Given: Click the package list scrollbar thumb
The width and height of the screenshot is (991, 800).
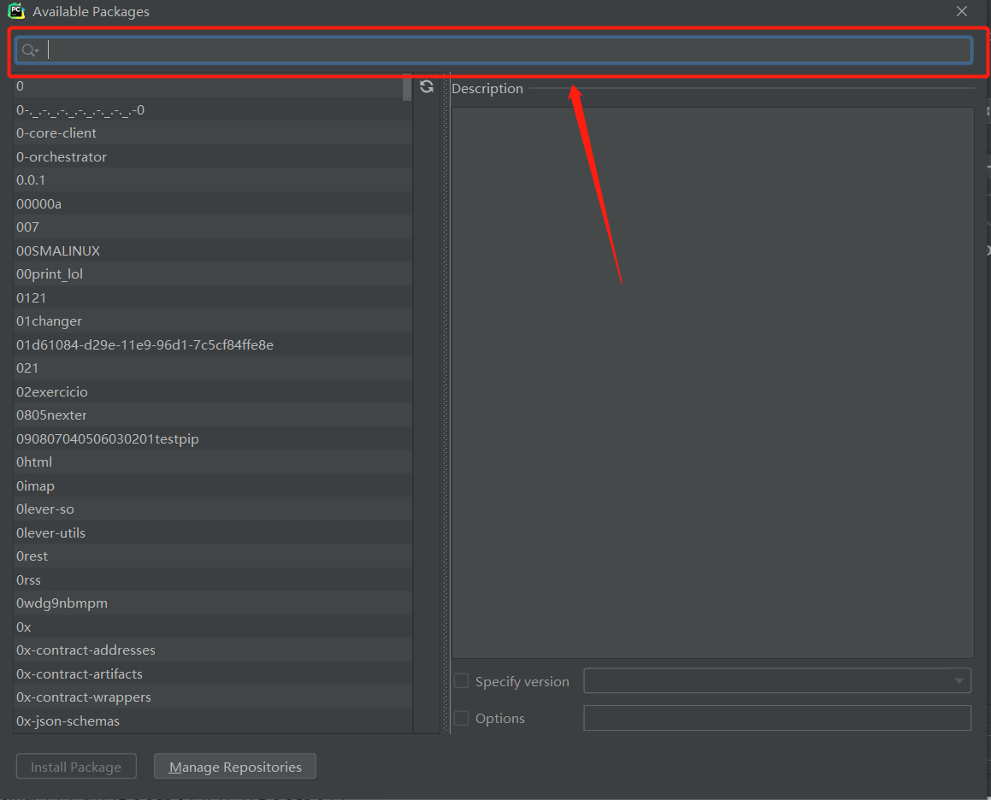Looking at the screenshot, I should coord(407,87).
